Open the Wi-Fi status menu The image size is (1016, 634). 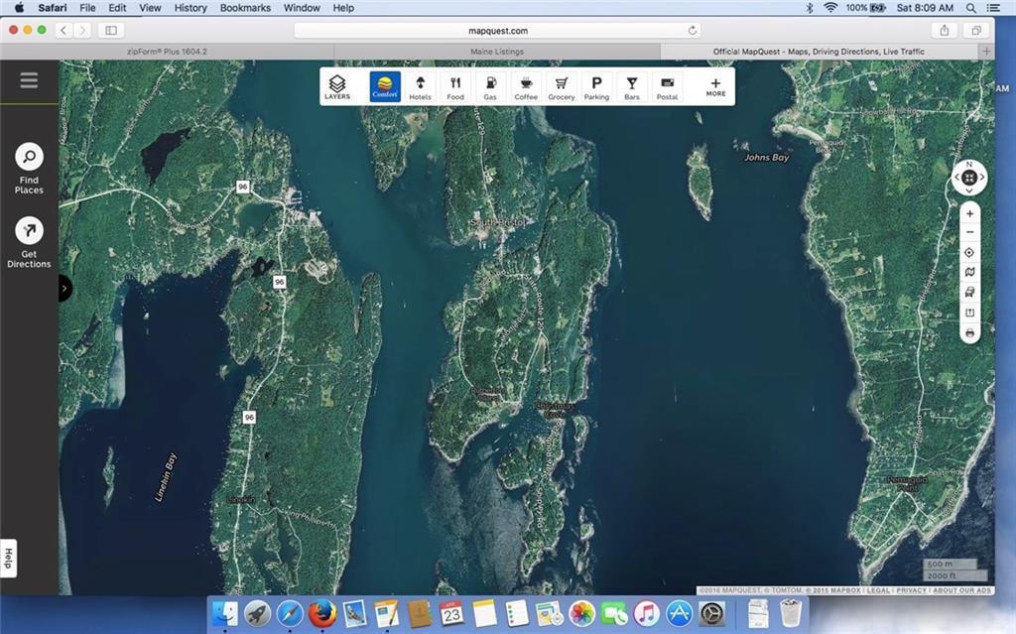[x=830, y=8]
